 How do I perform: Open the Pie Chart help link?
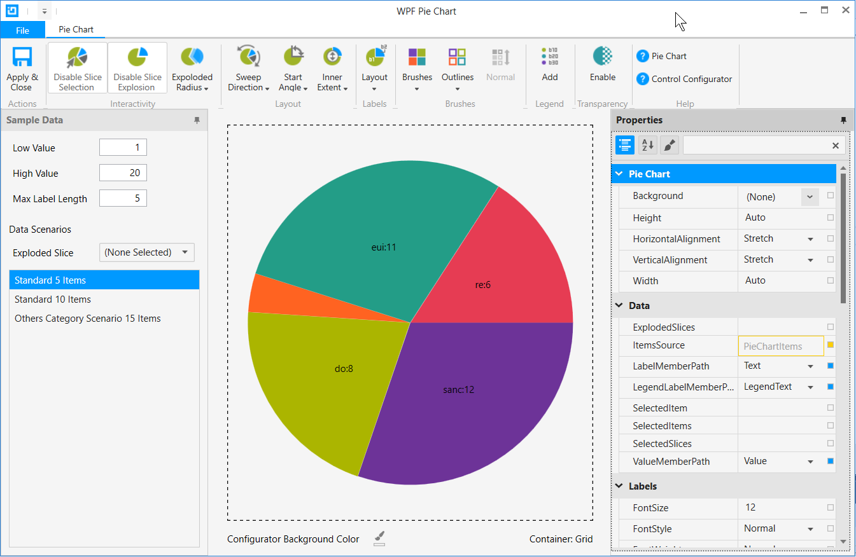662,56
